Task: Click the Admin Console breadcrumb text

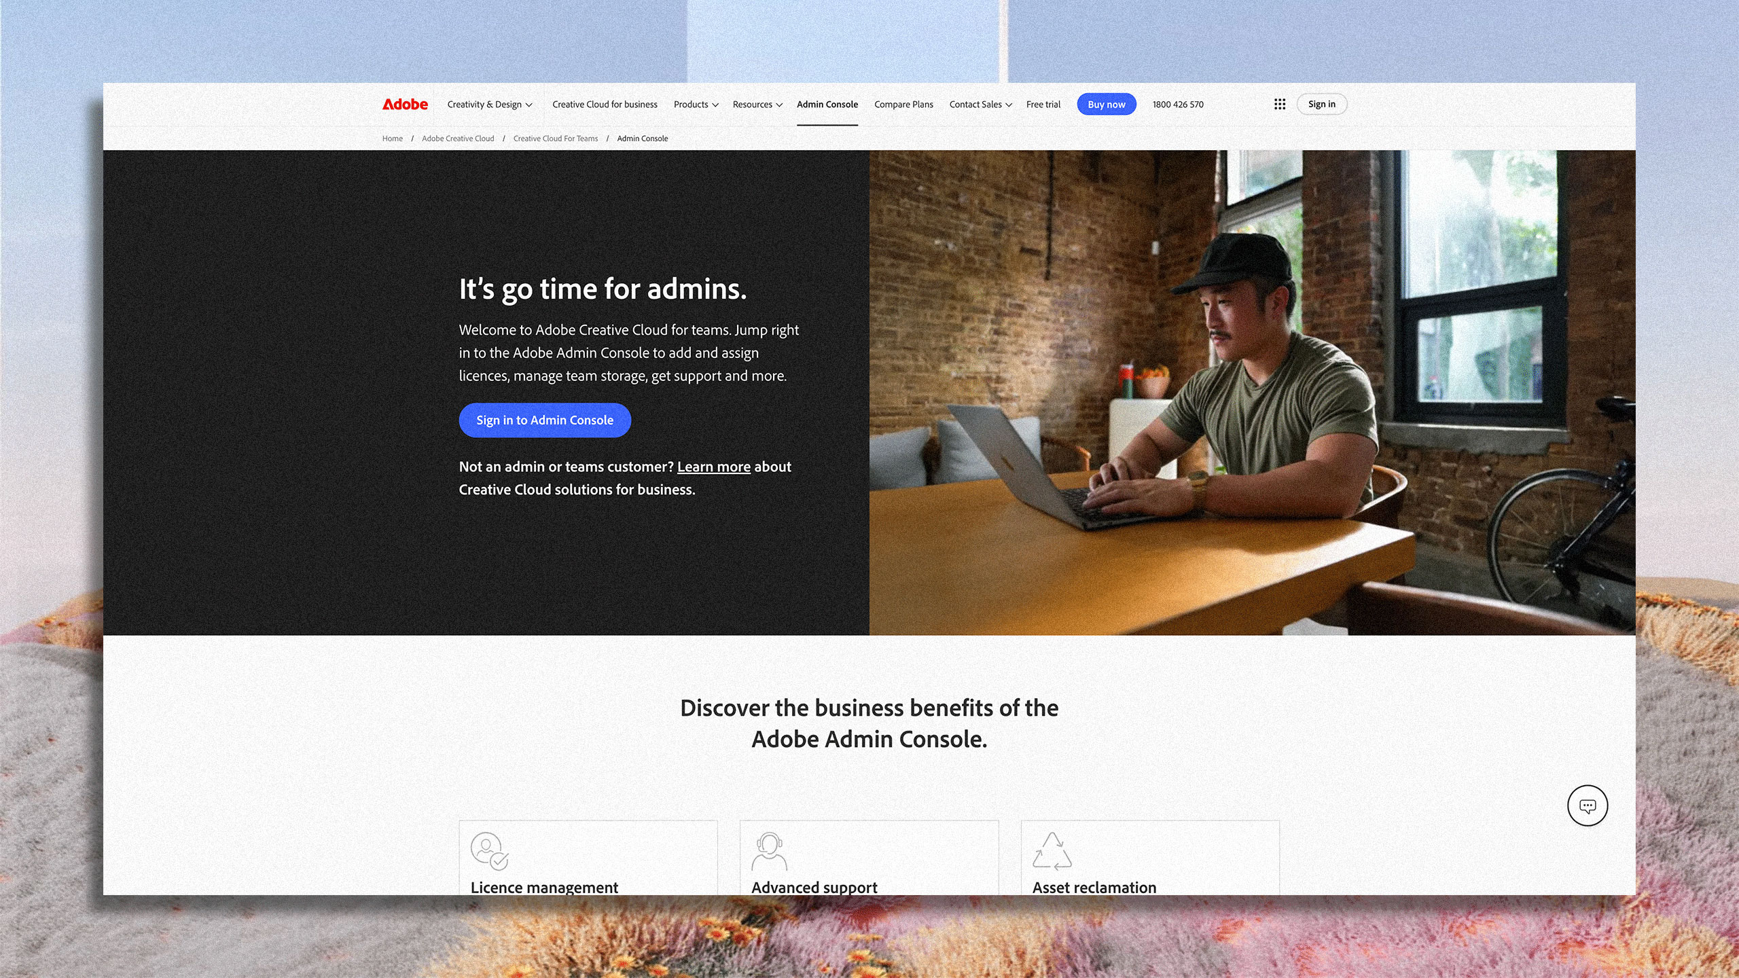Action: point(642,139)
